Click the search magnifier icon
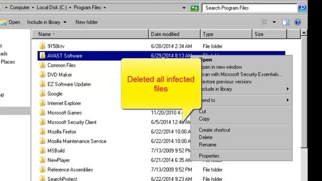The width and height of the screenshot is (322, 181). pos(302,8)
